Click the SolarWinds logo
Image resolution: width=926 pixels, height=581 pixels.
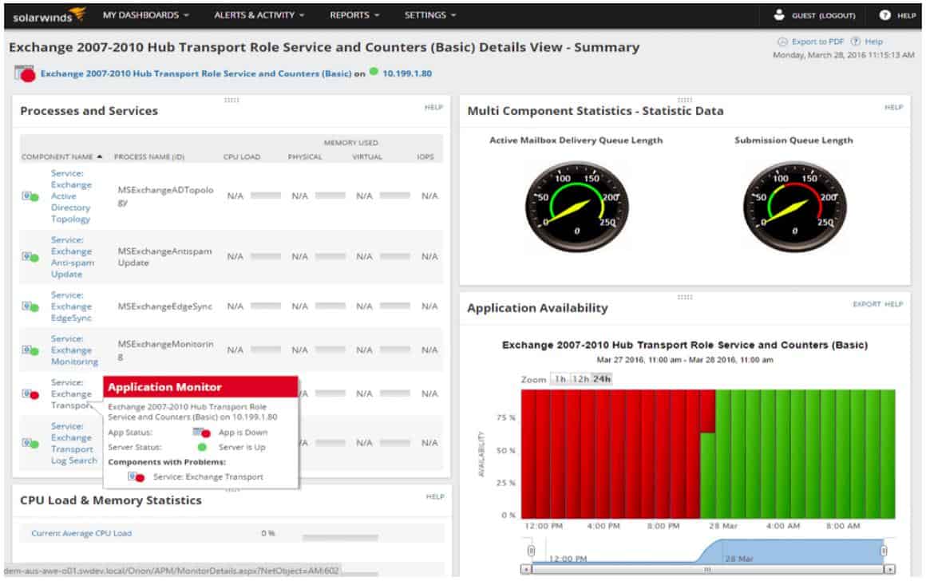pos(49,14)
